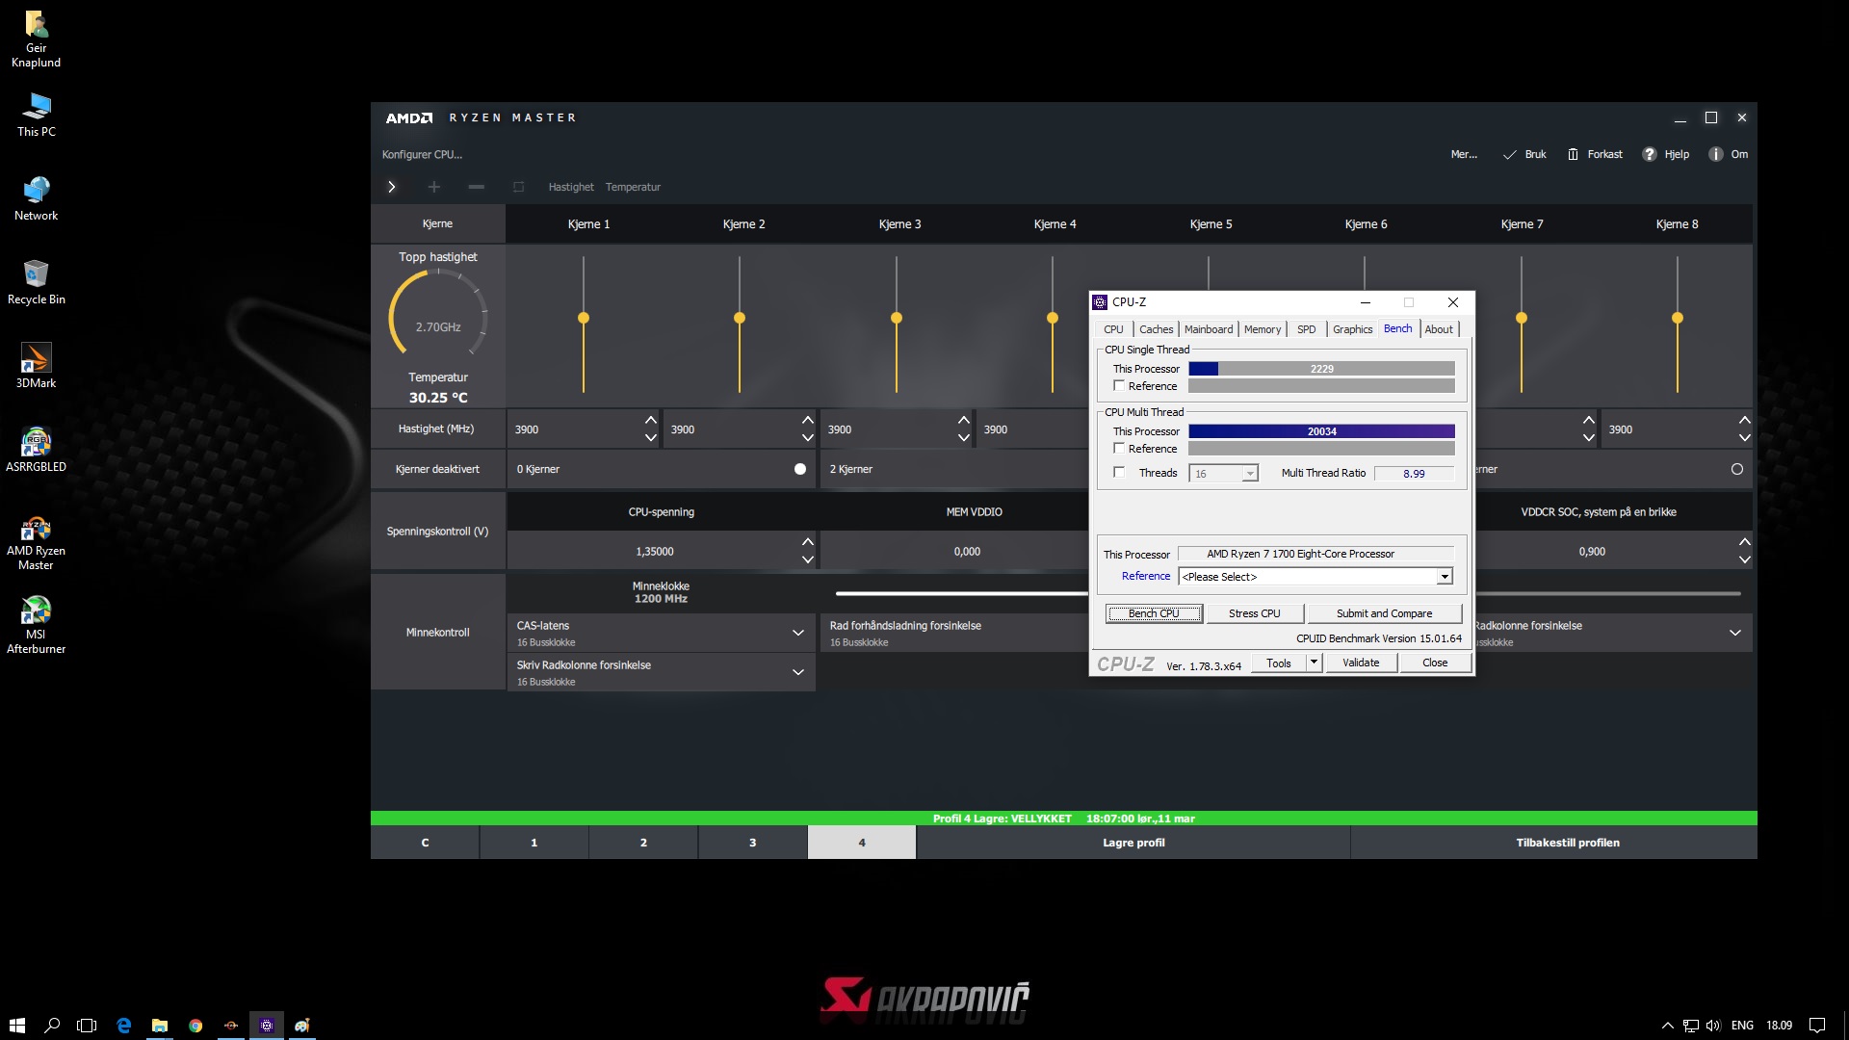This screenshot has height=1040, width=1849.
Task: Switch to the Graphics tab in CPU-Z
Action: pyautogui.click(x=1352, y=329)
